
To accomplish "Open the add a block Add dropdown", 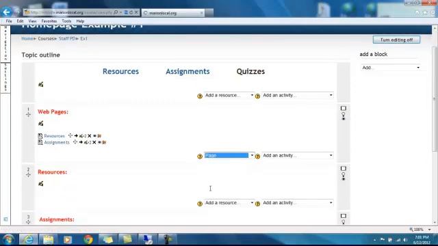I will (391, 68).
